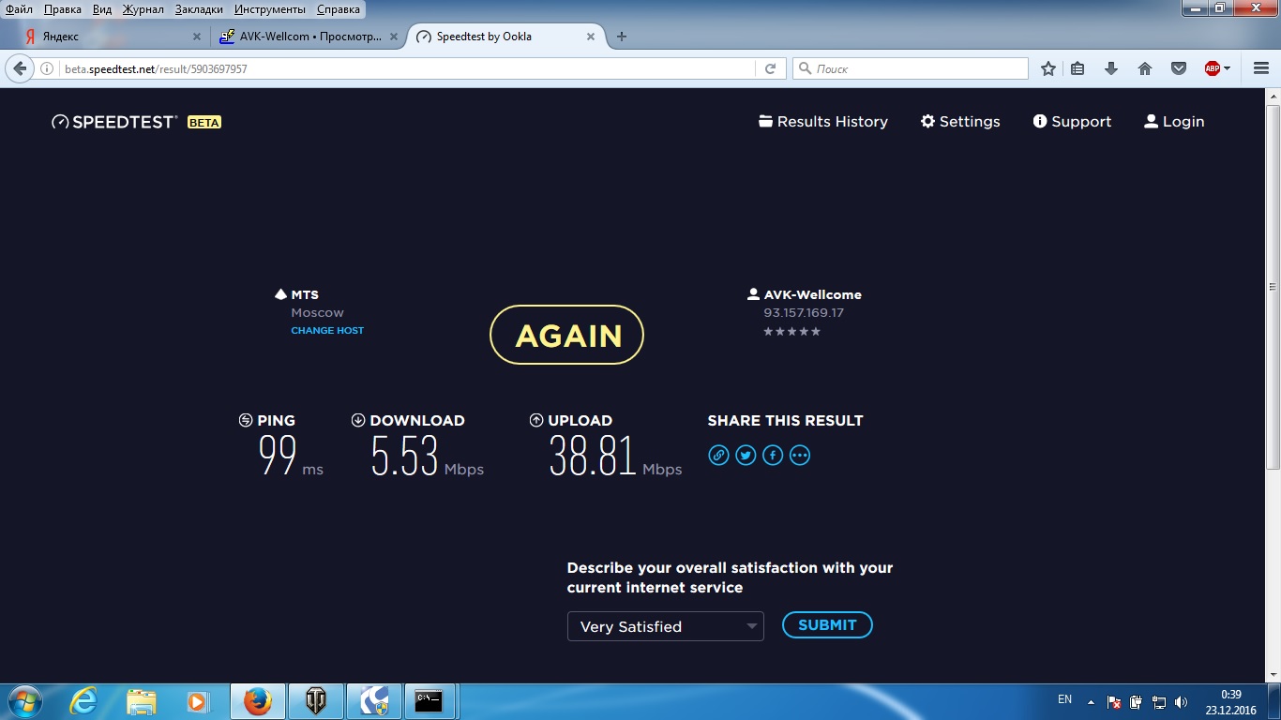Open the Правка menu
Screen dimensions: 1281x720
coord(62,9)
